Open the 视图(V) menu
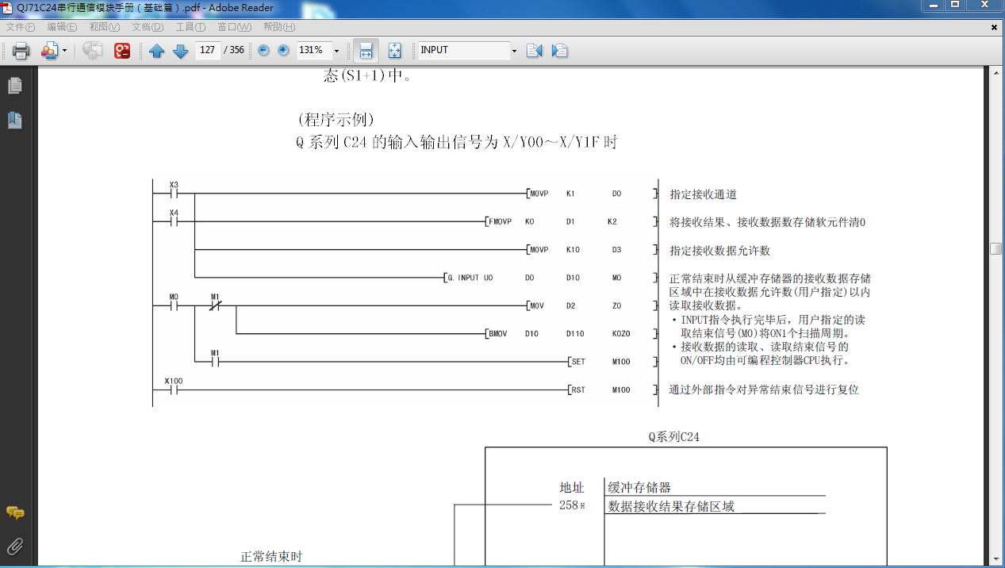This screenshot has width=1005, height=568. click(x=104, y=27)
